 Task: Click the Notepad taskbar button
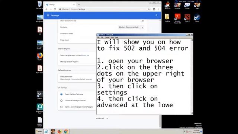tap(46, 131)
